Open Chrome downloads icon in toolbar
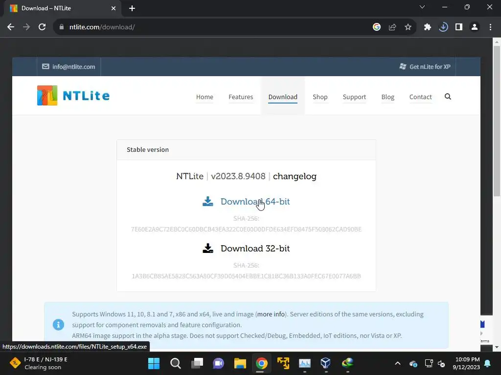 click(443, 27)
